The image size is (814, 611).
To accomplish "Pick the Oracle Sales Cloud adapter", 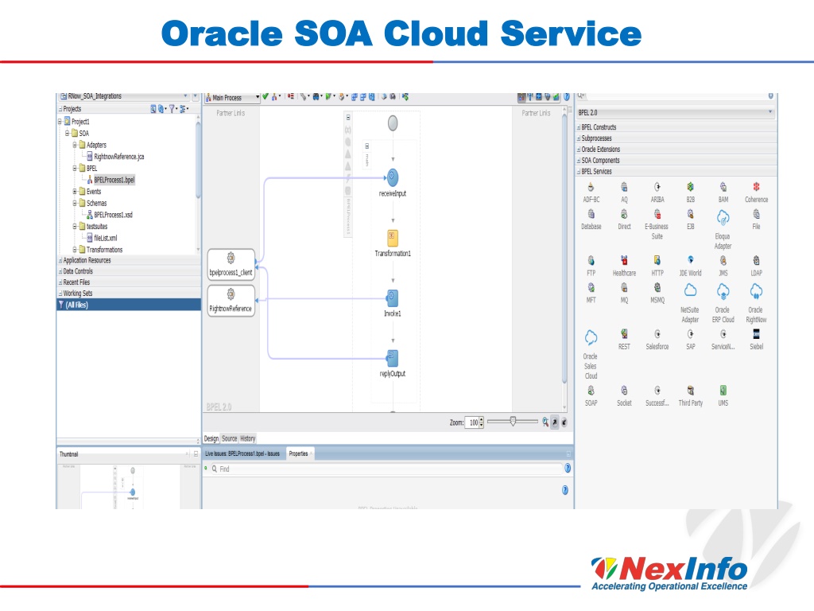I will pos(591,337).
